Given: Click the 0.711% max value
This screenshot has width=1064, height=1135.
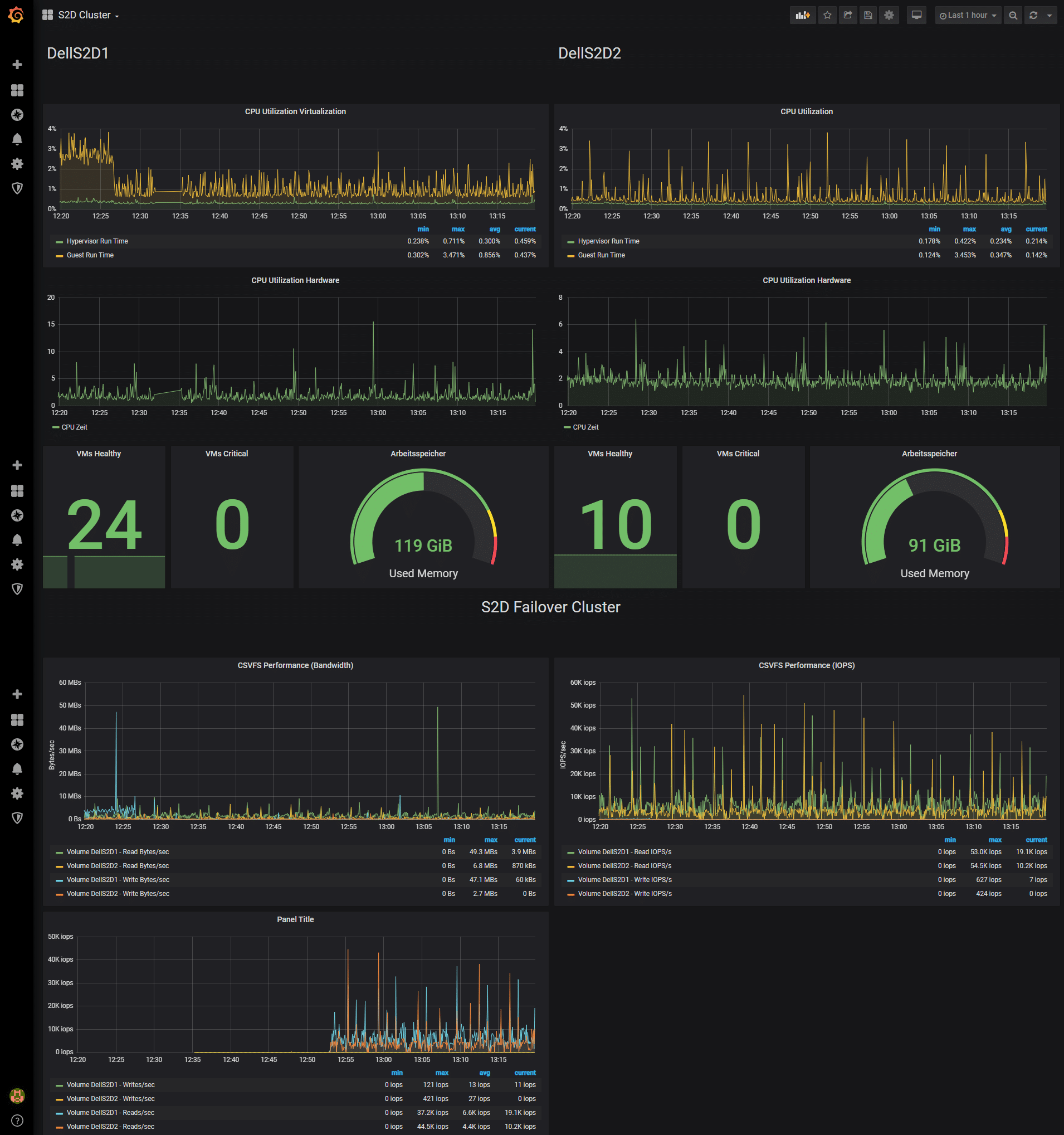Looking at the screenshot, I should click(453, 241).
